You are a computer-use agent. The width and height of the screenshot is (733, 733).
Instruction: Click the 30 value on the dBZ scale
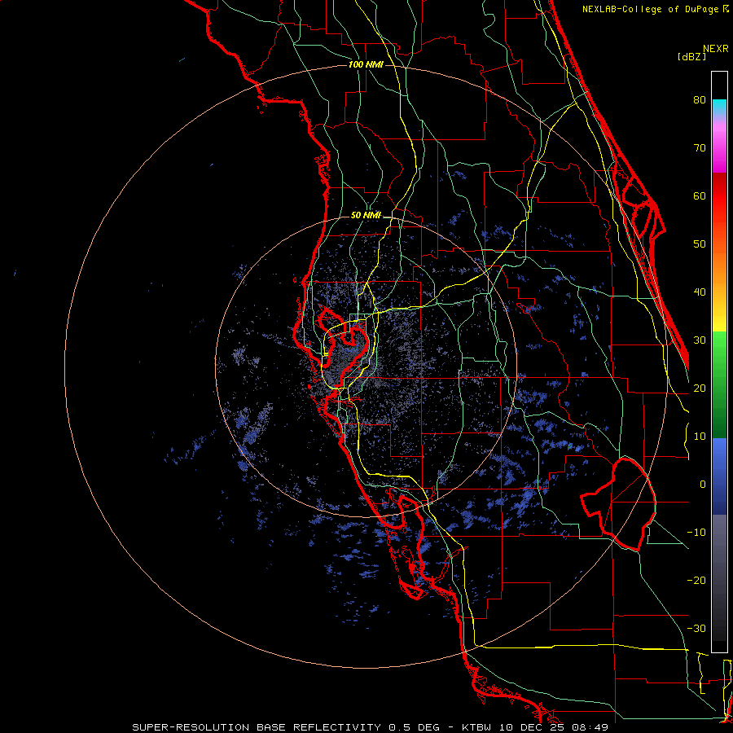pyautogui.click(x=700, y=340)
